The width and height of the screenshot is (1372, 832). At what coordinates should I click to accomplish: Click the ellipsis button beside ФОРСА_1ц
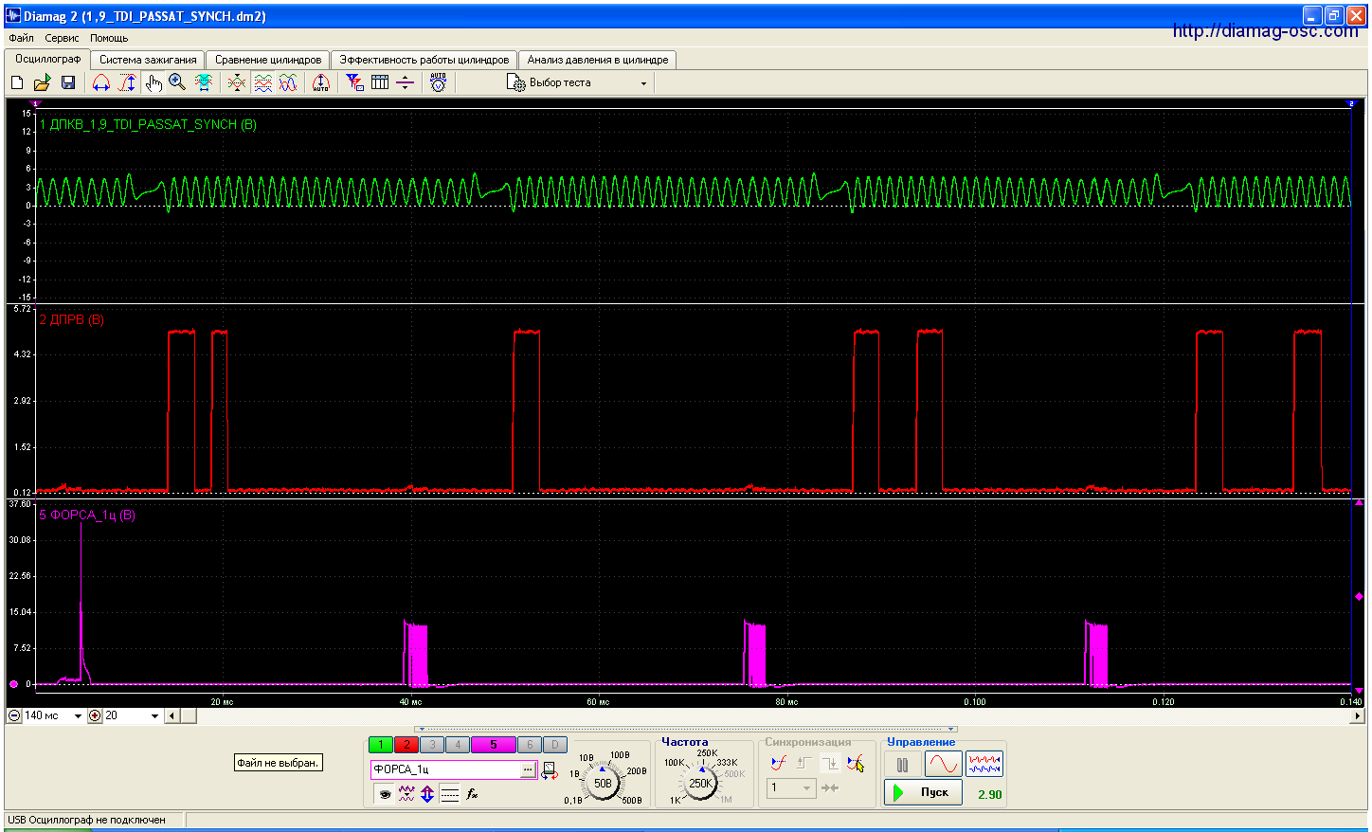(x=528, y=769)
